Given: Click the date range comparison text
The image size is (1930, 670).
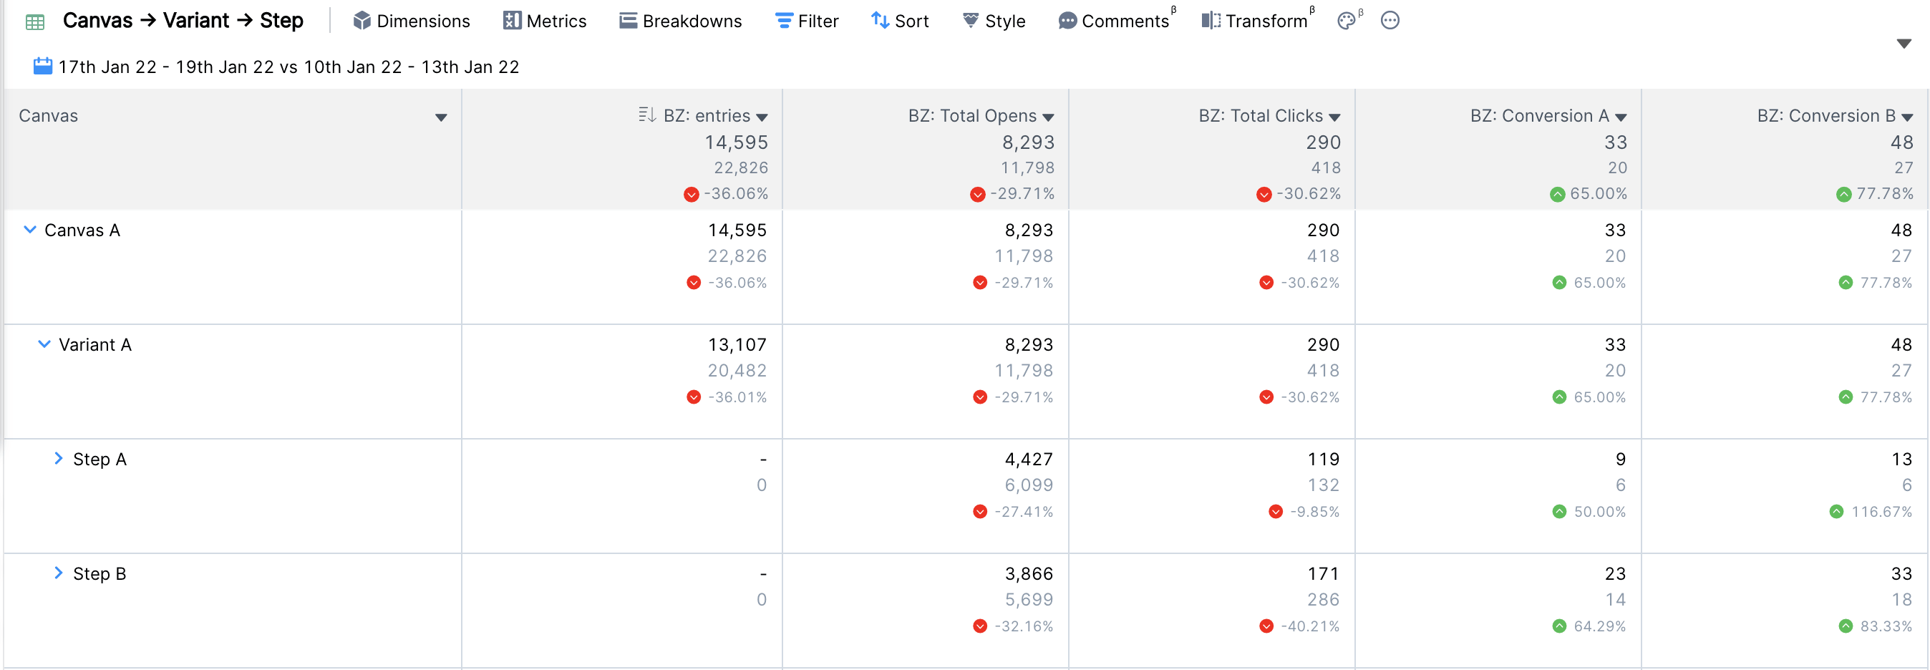Looking at the screenshot, I should pyautogui.click(x=288, y=67).
